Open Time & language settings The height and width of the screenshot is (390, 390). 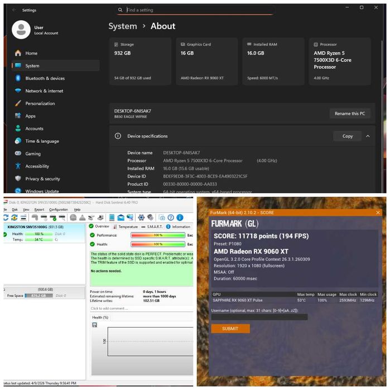coord(55,141)
